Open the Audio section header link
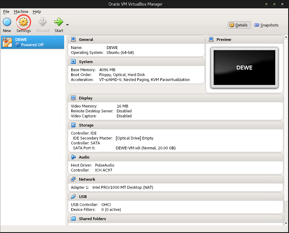The image size is (289, 233). tap(84, 157)
